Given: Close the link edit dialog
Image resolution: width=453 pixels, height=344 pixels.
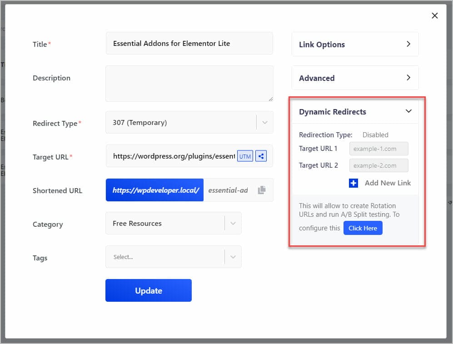Looking at the screenshot, I should pos(434,15).
